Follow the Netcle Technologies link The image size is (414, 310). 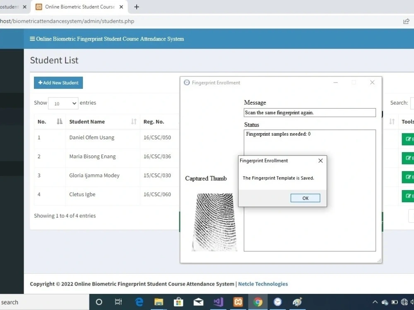(263, 284)
